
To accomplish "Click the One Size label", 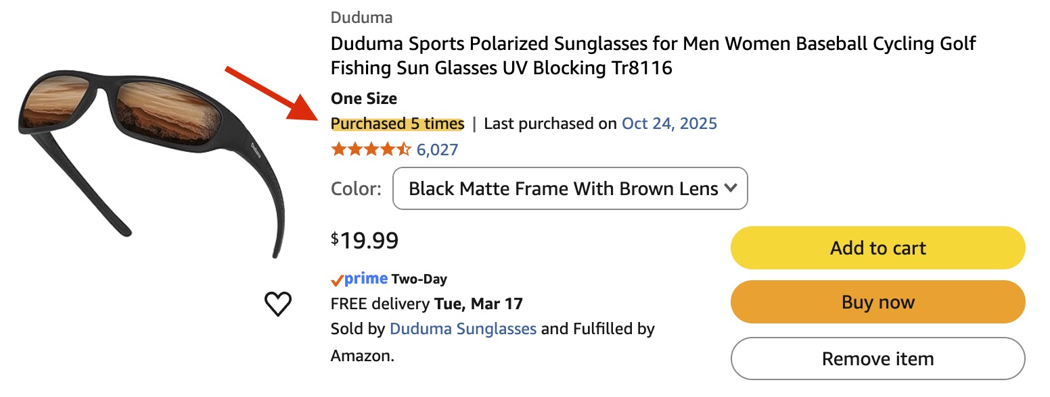I will [363, 98].
